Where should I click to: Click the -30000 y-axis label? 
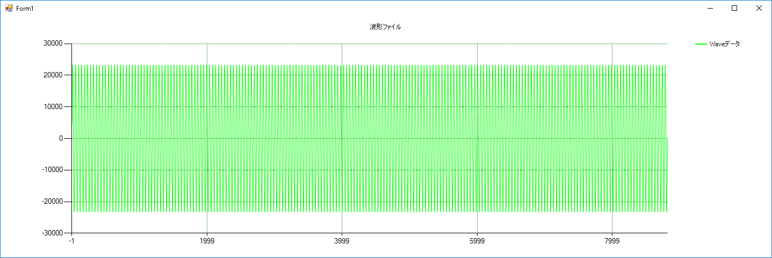tap(52, 233)
